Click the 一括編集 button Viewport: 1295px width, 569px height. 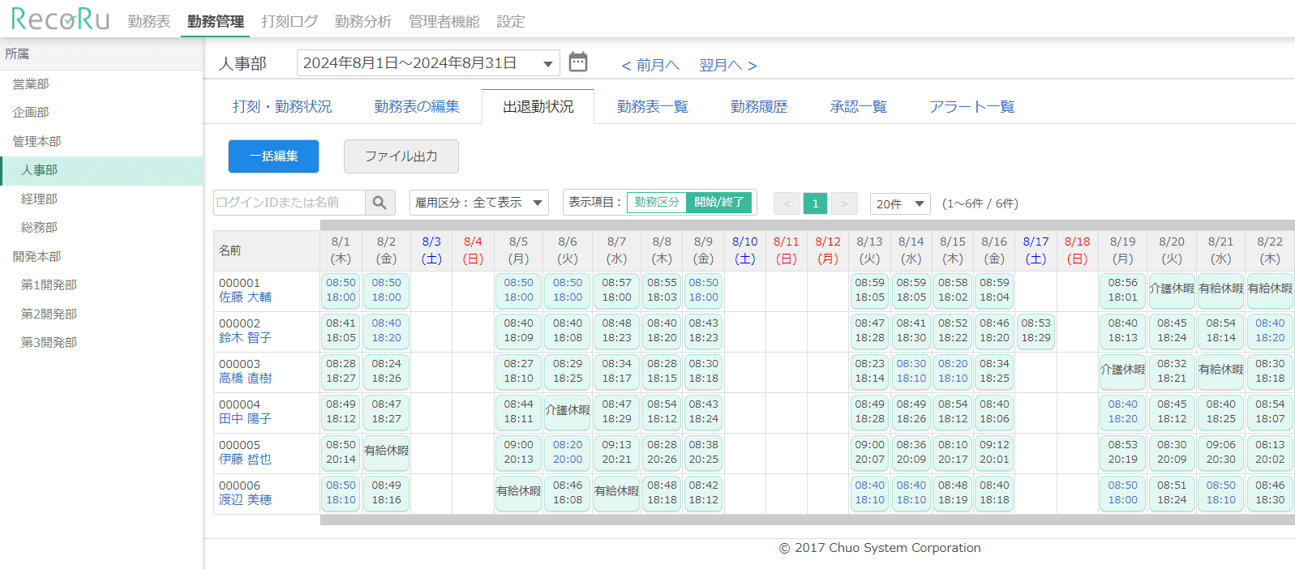(x=273, y=156)
